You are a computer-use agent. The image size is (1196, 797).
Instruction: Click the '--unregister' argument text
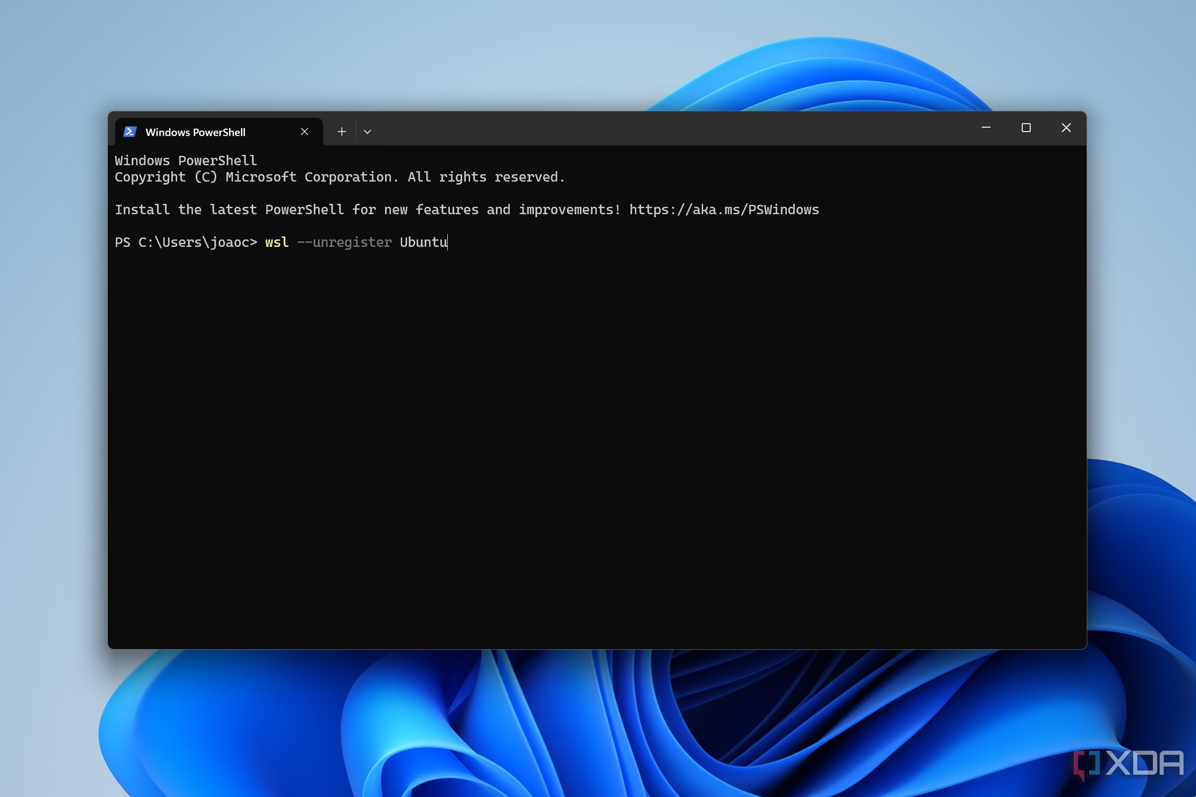(x=344, y=242)
